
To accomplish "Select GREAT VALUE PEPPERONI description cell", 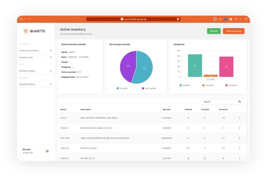I will point(105,138).
